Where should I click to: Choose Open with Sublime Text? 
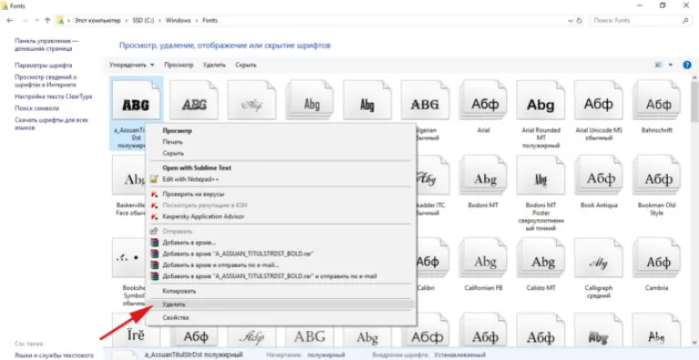(281, 168)
